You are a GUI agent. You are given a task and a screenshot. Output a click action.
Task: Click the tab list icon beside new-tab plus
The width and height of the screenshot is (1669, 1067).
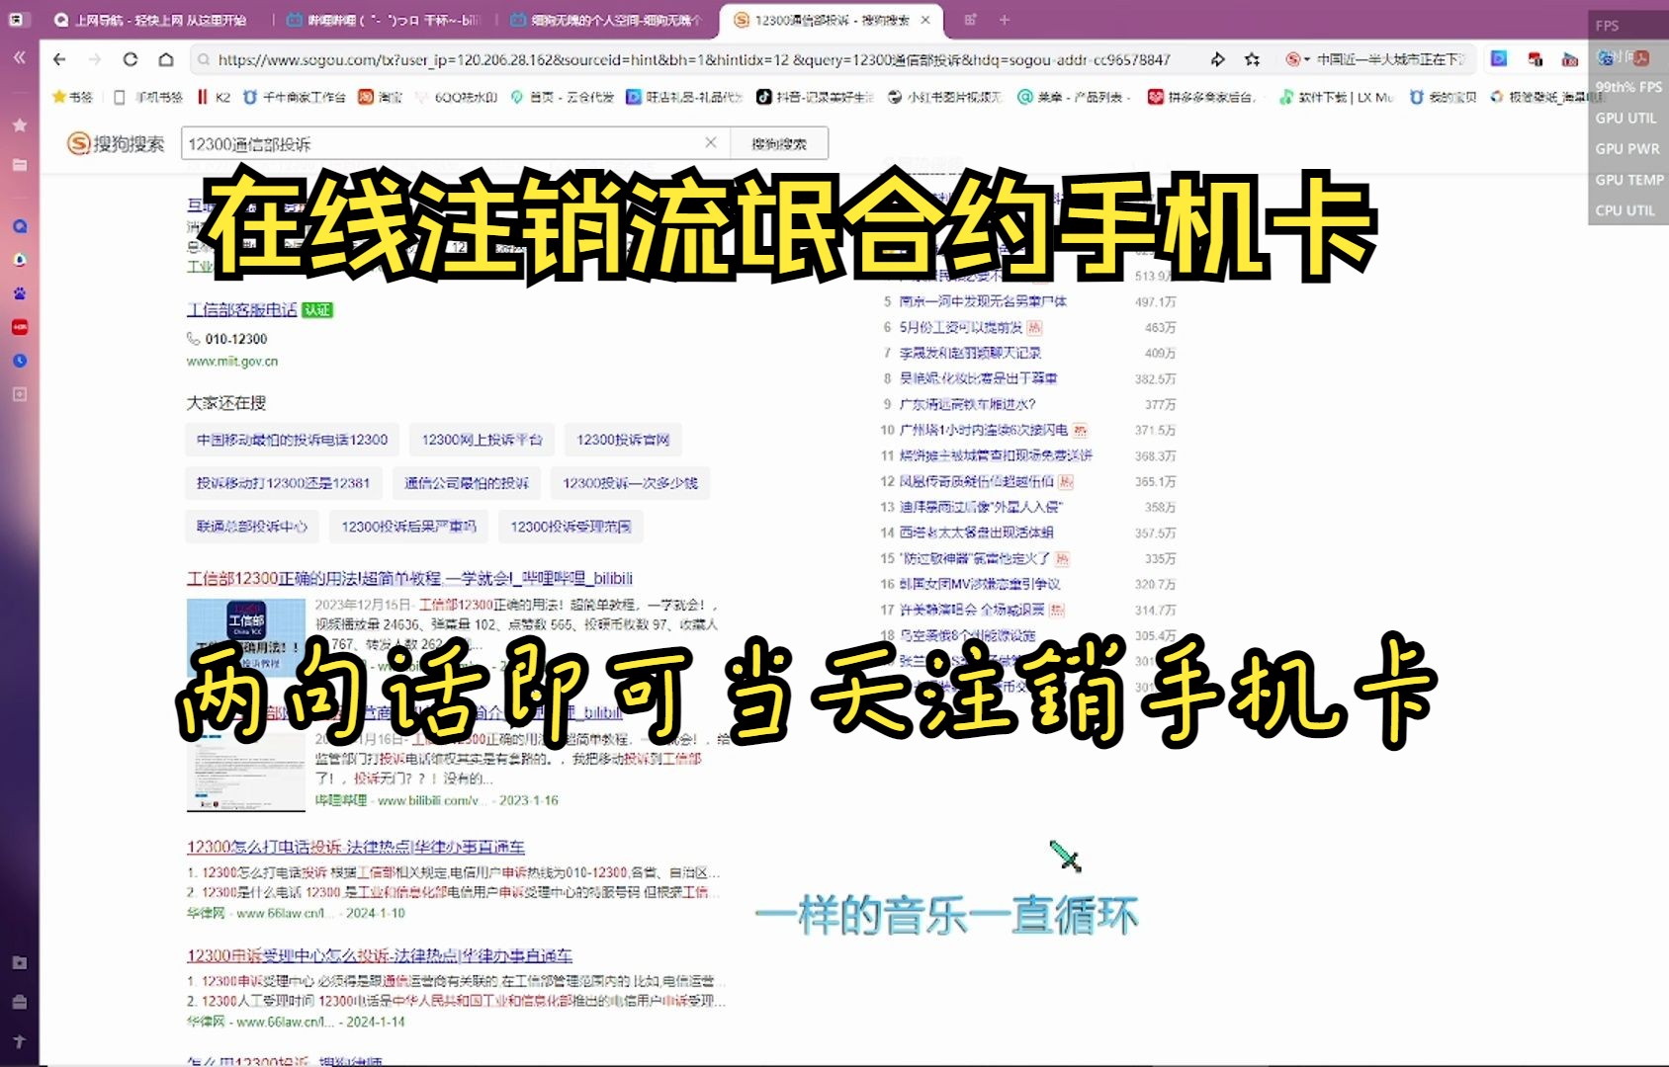pos(970,20)
